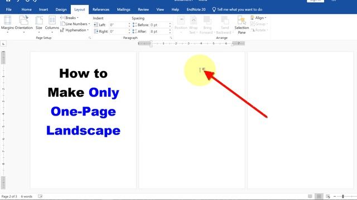Open Paragraph dialog launcher

tap(171, 38)
